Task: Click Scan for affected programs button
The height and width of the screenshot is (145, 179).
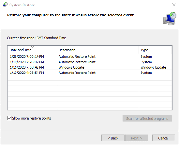Action: 147,118
